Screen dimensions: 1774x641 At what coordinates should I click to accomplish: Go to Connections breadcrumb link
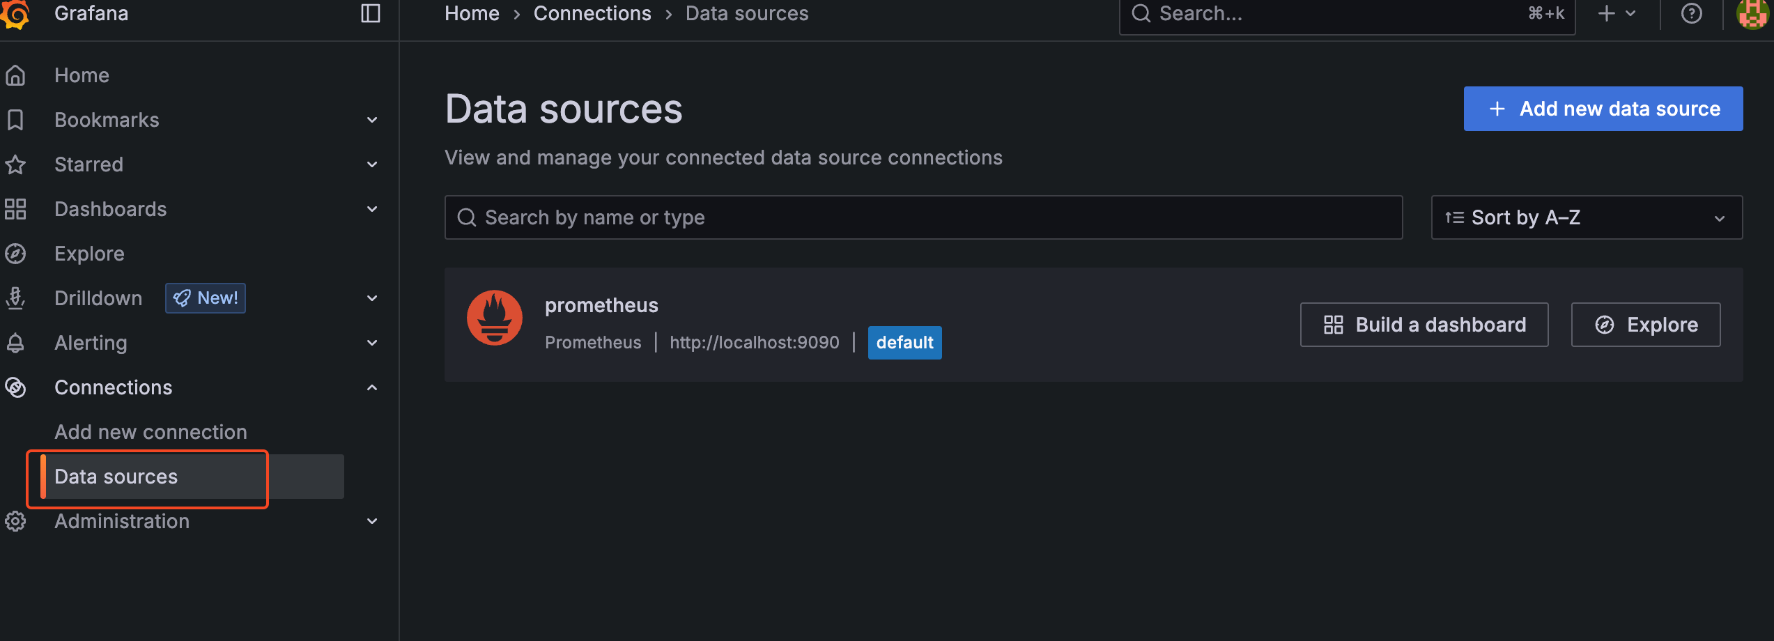(592, 13)
